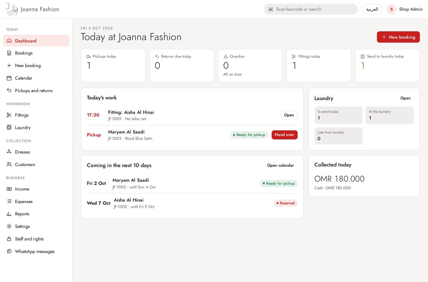Go to Bookings in the sidebar
This screenshot has width=428, height=282.
36,53
